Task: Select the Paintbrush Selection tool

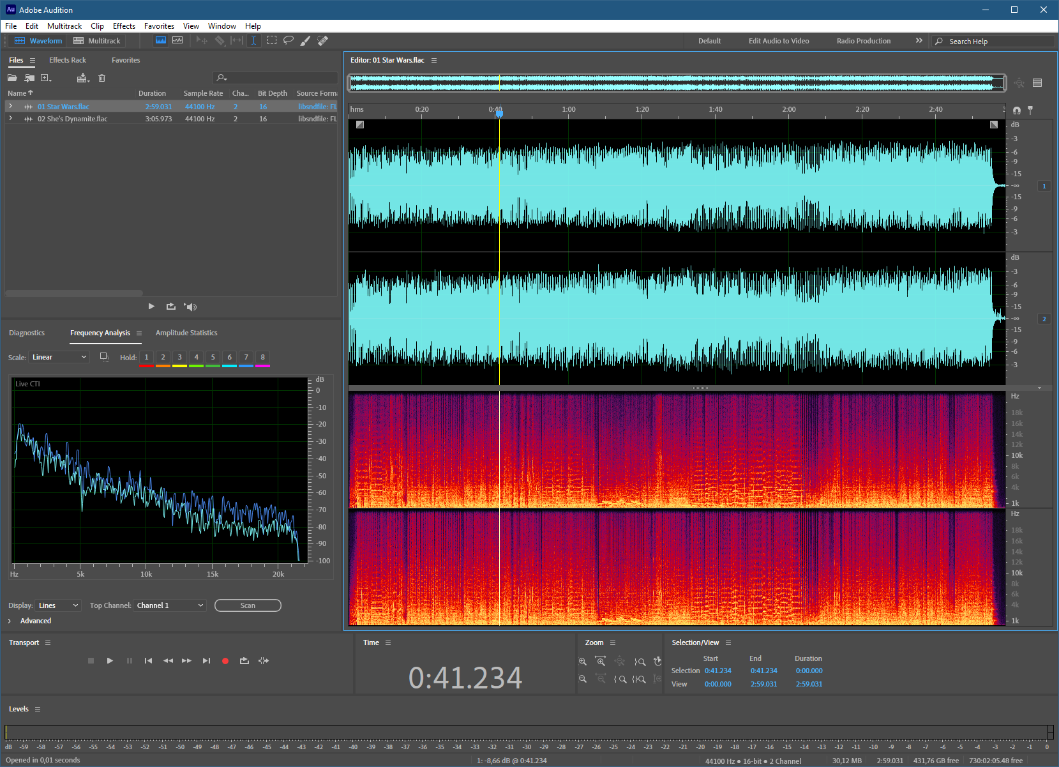Action: point(305,40)
